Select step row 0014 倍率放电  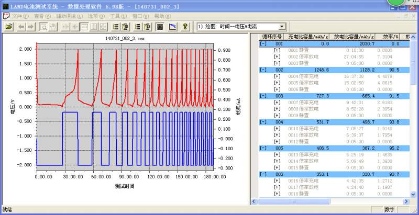tap(334, 162)
